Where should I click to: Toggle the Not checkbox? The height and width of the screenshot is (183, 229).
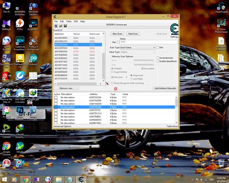(x=158, y=47)
